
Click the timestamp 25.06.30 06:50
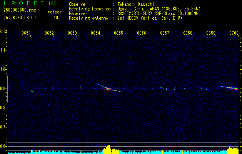tap(20, 18)
